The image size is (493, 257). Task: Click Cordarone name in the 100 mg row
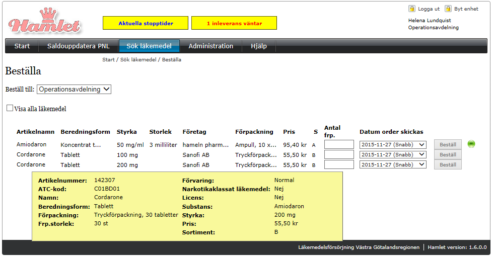click(31, 154)
